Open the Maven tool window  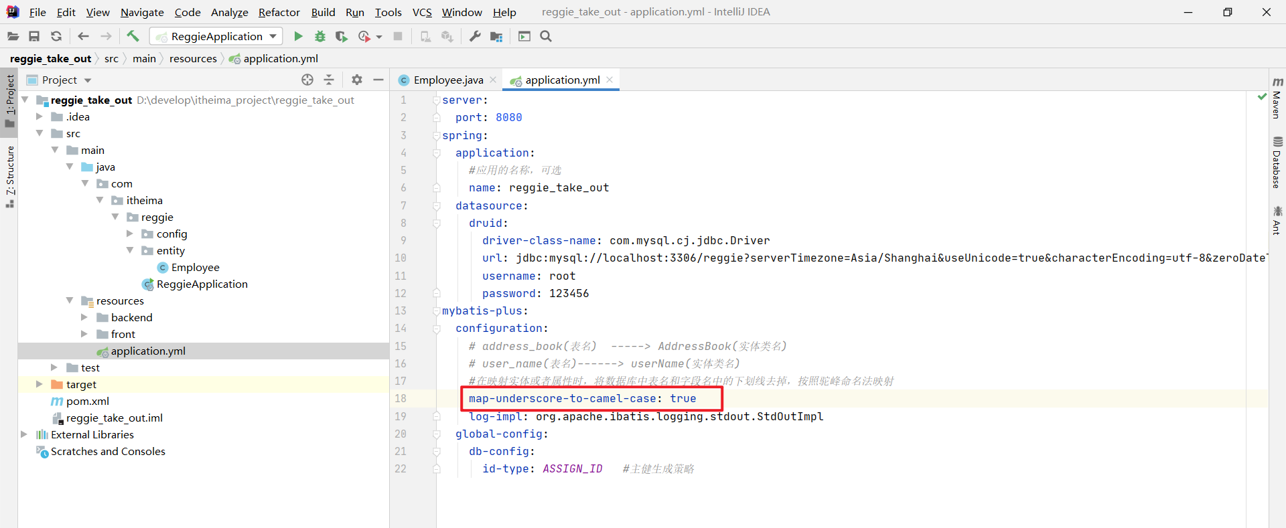pos(1277,98)
